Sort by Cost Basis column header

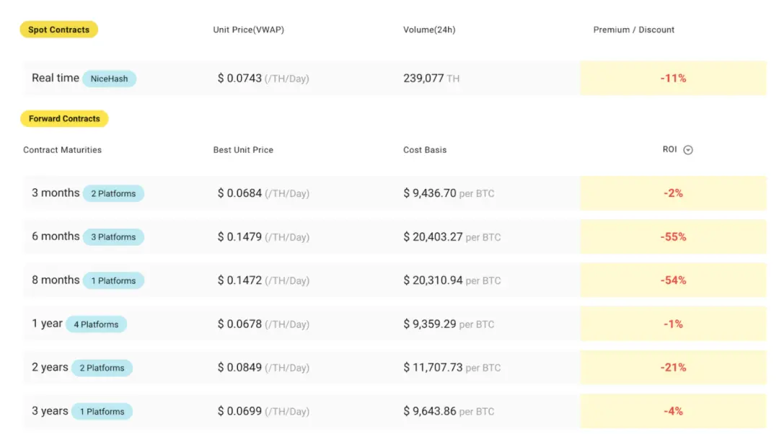point(425,150)
